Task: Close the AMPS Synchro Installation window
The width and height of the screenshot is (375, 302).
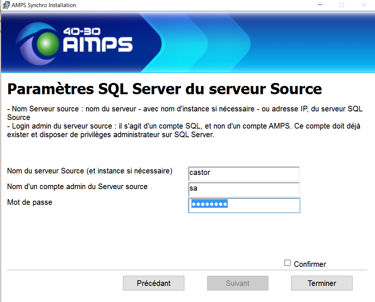Action: click(363, 5)
